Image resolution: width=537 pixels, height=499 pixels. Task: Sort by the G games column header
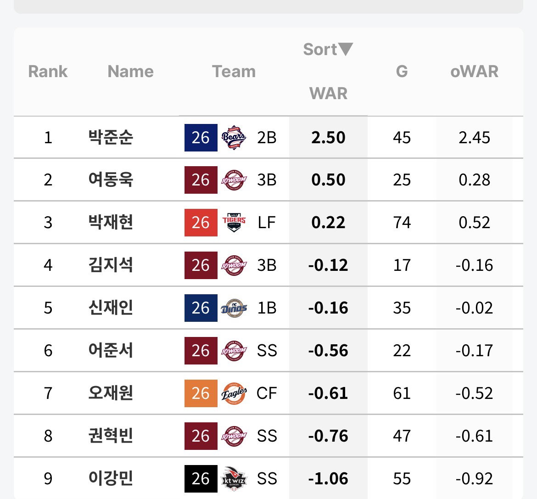(x=402, y=71)
